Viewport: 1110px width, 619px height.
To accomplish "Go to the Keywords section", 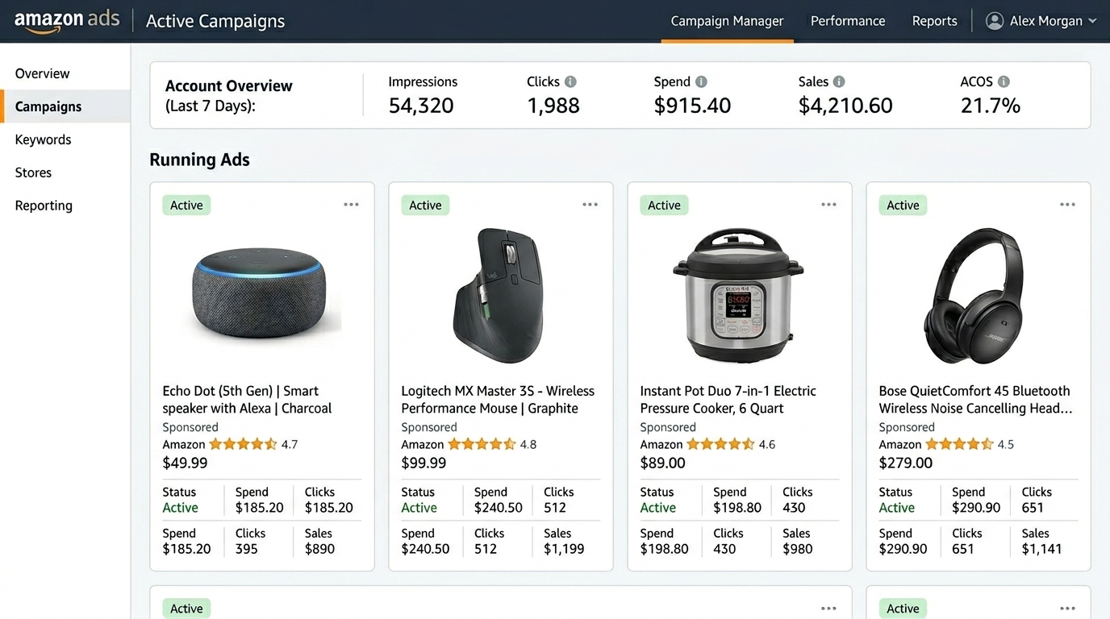I will click(42, 139).
